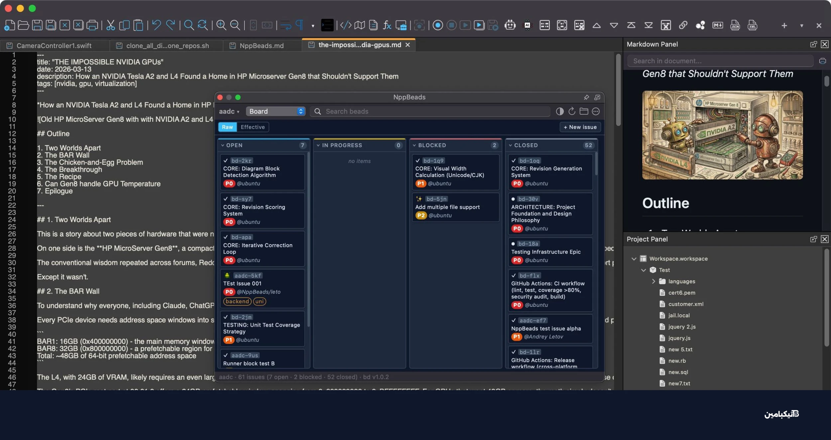831x440 pixels.
Task: Open folder icon in NppBeads toolbar
Action: (584, 111)
